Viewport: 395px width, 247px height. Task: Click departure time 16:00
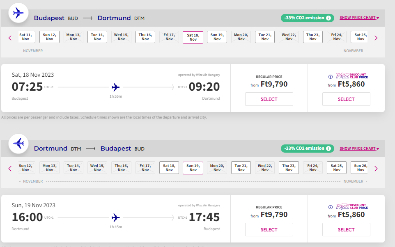27,217
